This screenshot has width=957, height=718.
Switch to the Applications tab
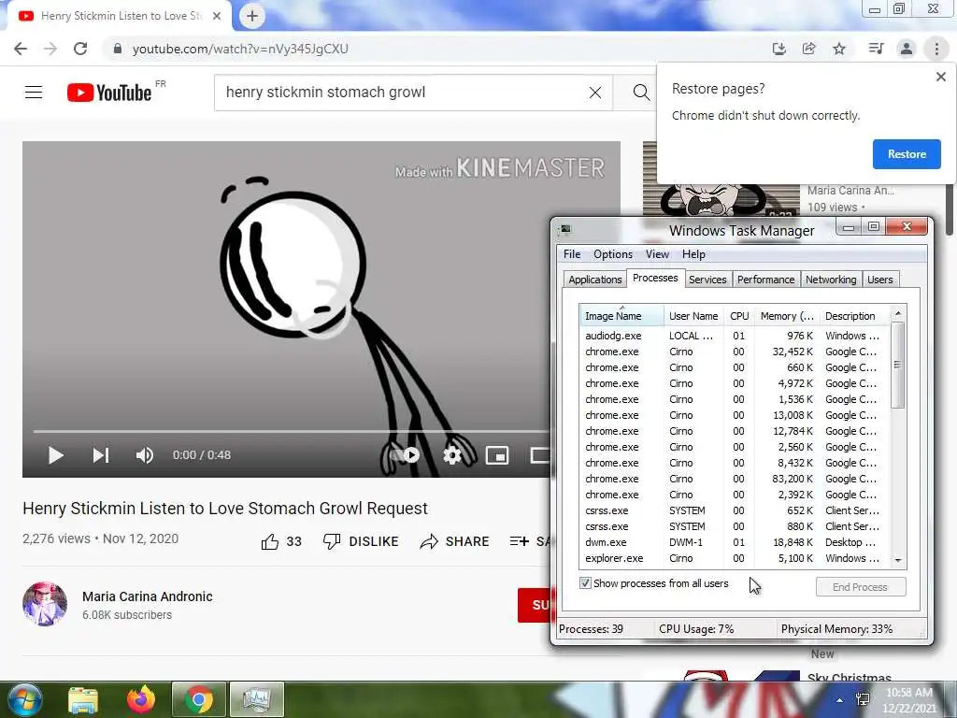point(594,280)
